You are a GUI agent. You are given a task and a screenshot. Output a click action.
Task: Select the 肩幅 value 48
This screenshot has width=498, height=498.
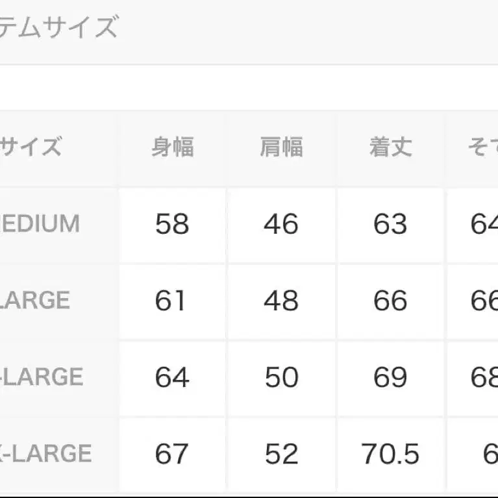[x=281, y=301]
